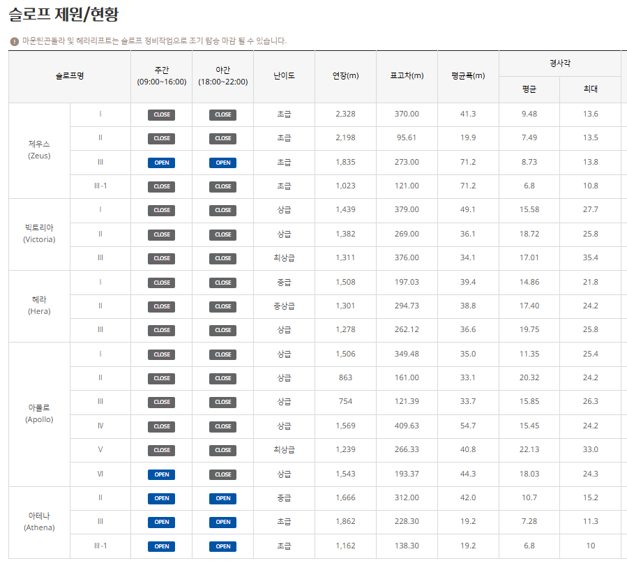
Task: Click the 중상급 difficulty cell
Action: [x=284, y=306]
